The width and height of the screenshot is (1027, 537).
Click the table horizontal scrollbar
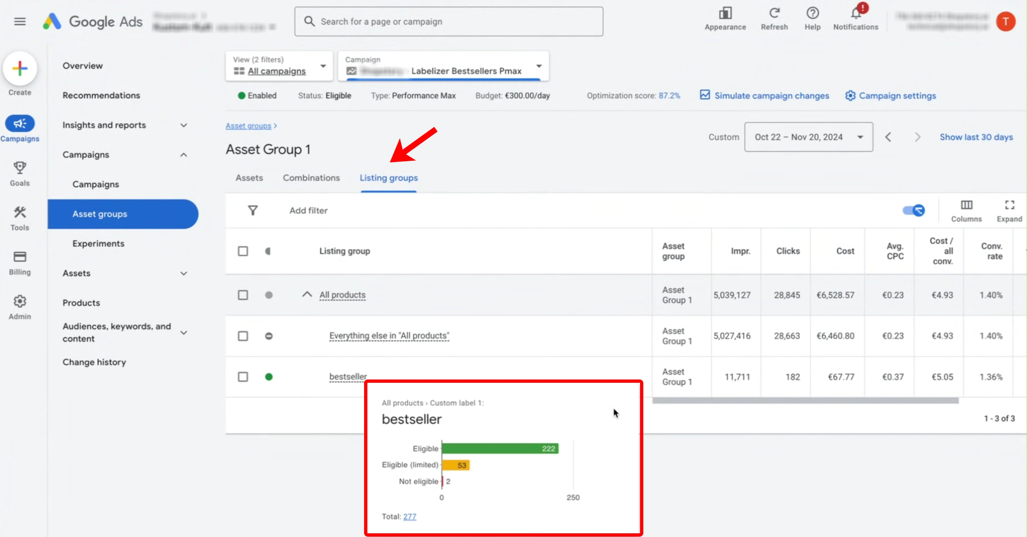coord(805,401)
